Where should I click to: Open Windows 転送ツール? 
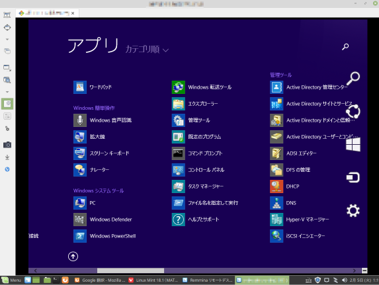click(202, 87)
